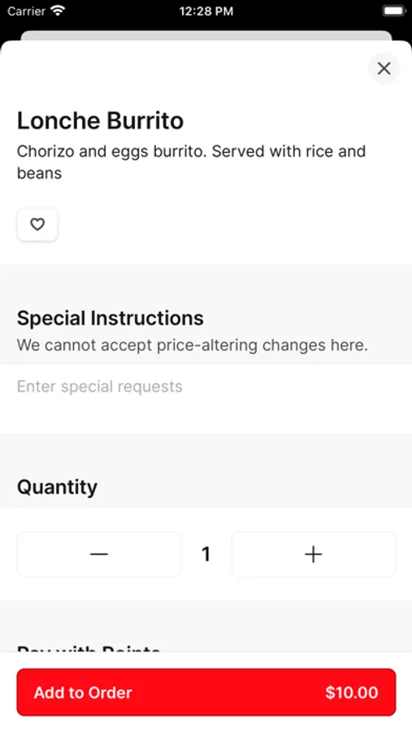This screenshot has width=412, height=732.
Task: Click the Lonche Burrito title
Action: tap(100, 121)
